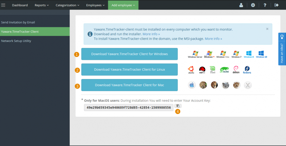Select Yaware.TimeTracker Client sidebar item
Viewport: 286px width, 146px height.
pyautogui.click(x=35, y=32)
